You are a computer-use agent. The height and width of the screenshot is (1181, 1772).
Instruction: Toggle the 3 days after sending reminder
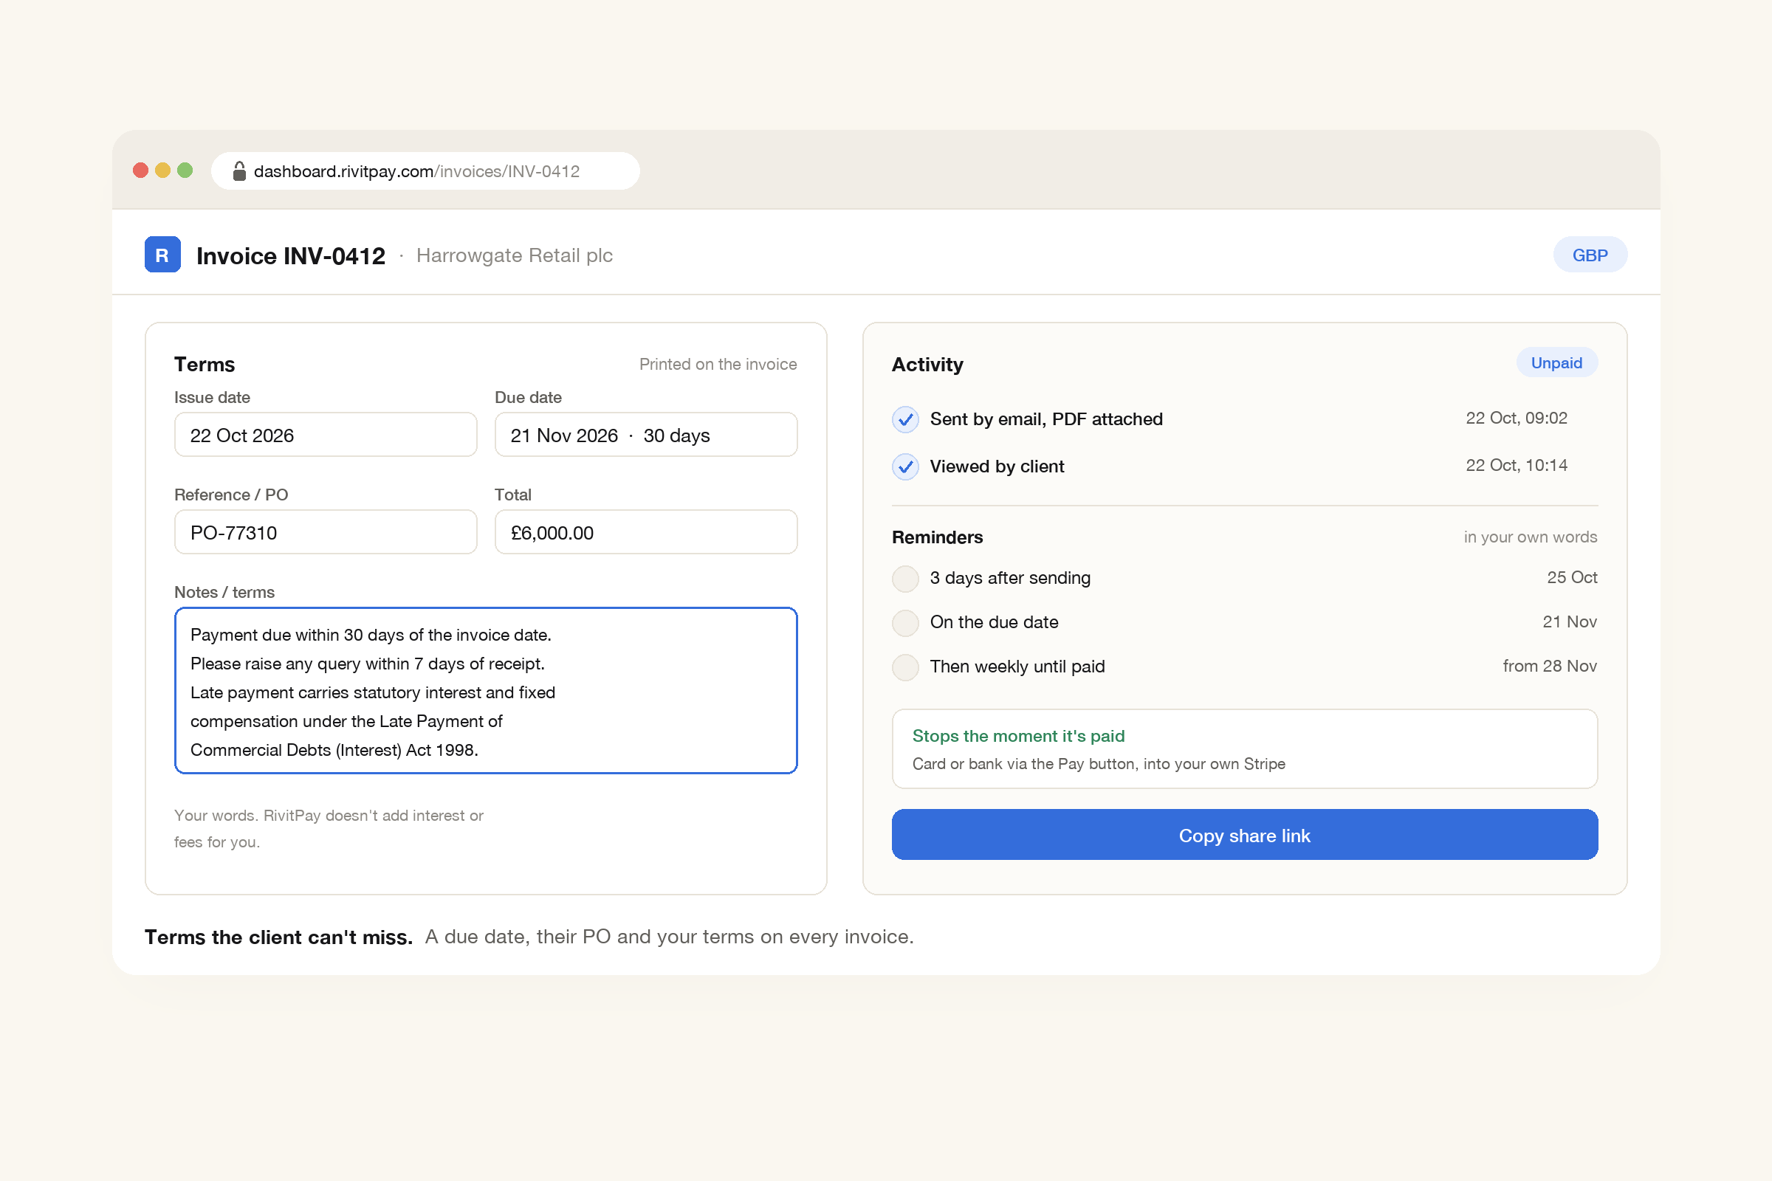coord(905,579)
